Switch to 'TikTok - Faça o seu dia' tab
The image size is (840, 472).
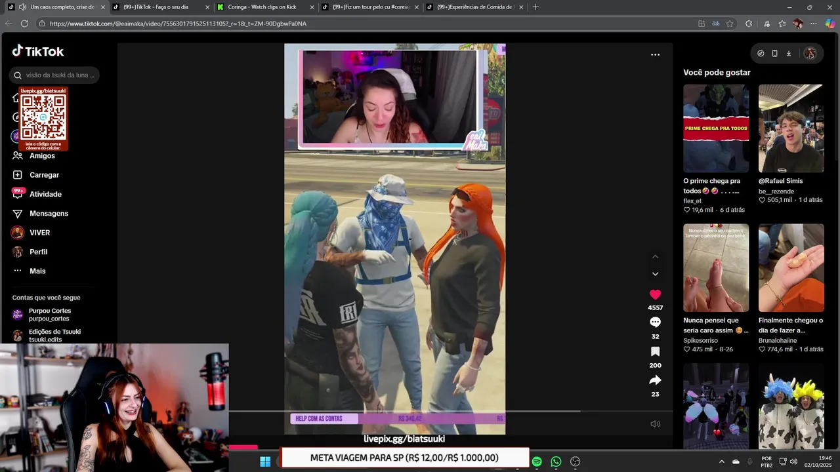coord(161,7)
